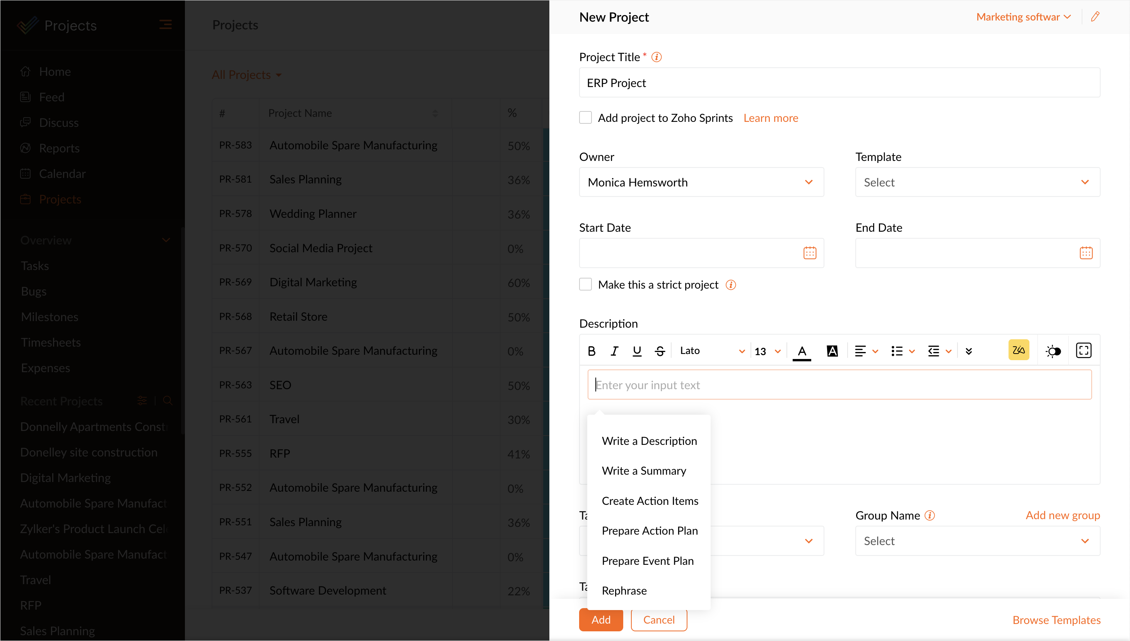Toggle the editor dark mode switch
Viewport: 1130px width, 641px height.
1053,351
